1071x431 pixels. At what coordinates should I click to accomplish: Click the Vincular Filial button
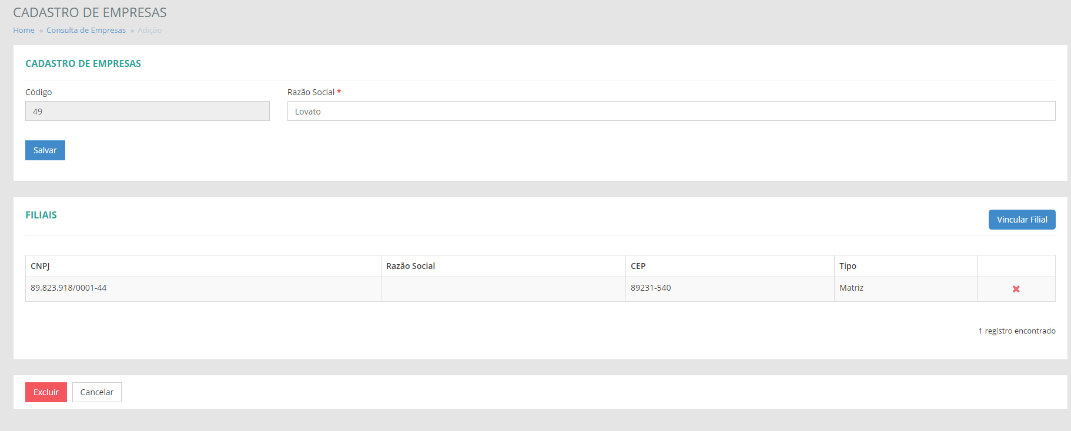[1022, 220]
